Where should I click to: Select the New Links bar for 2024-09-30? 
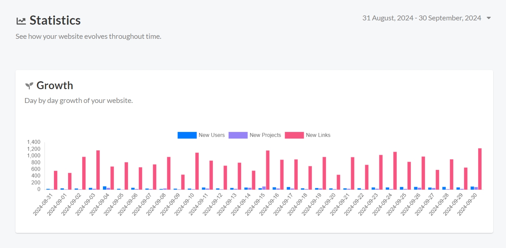480,169
